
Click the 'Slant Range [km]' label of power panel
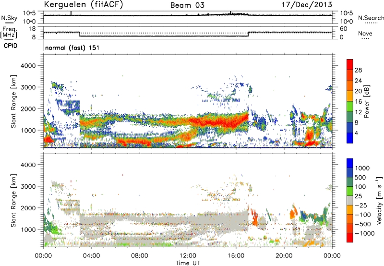pos(13,101)
